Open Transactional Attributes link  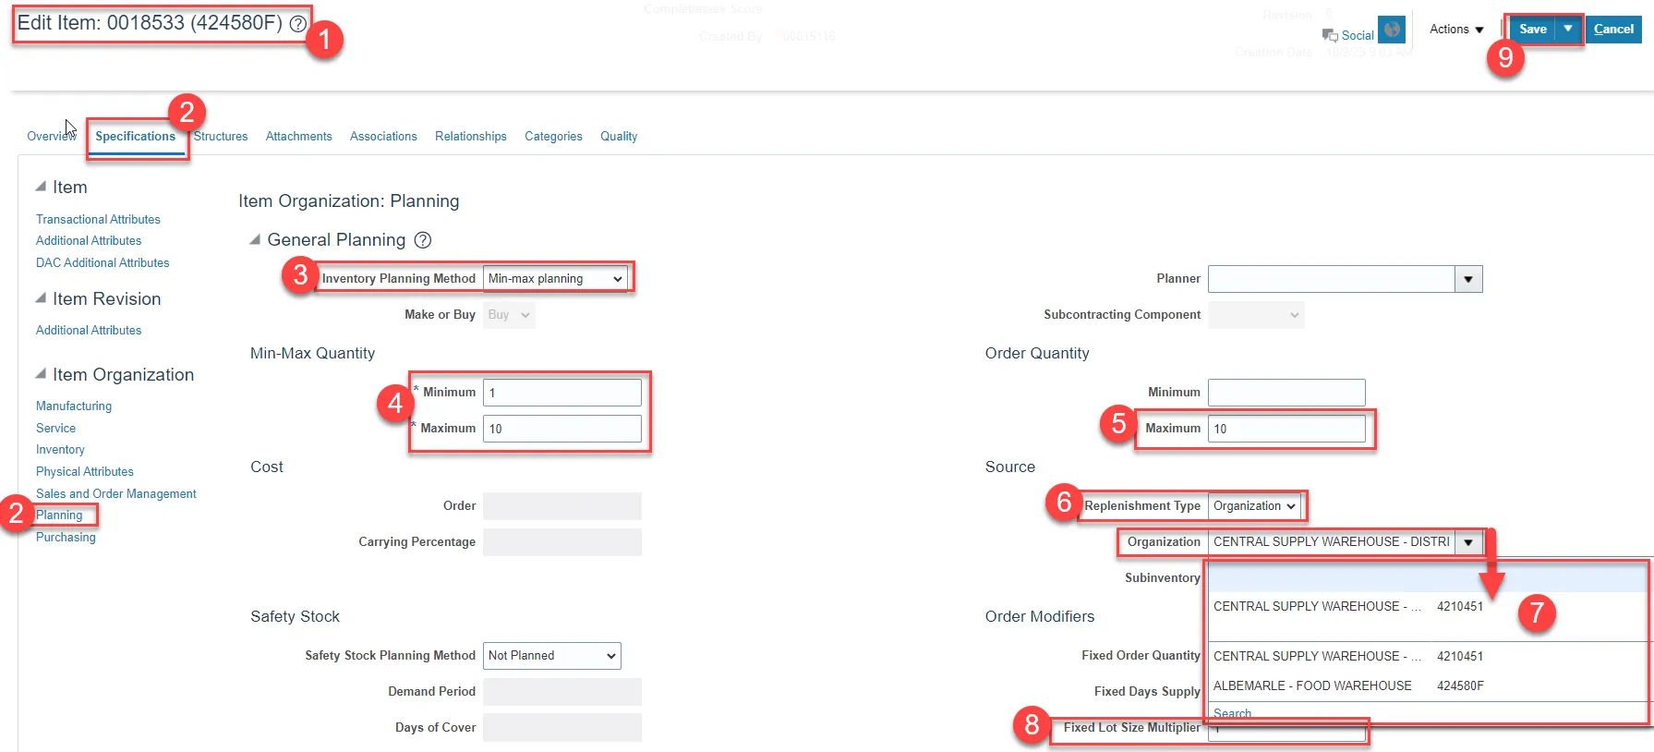[98, 220]
